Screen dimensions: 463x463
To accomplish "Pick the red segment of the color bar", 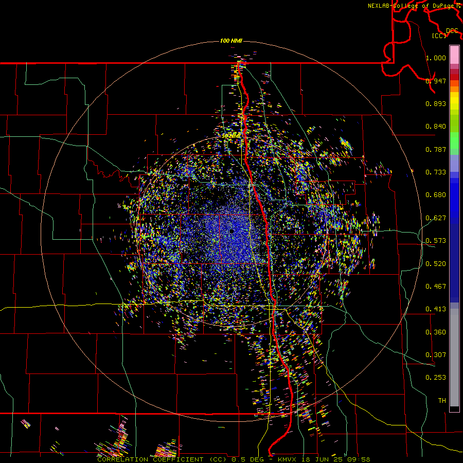I will (x=454, y=77).
